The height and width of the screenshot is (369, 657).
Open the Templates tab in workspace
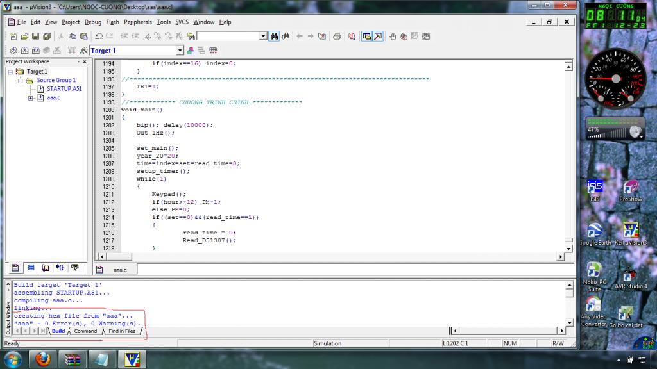(x=75, y=268)
